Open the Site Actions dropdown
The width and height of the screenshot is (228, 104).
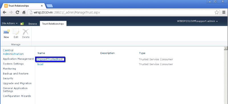[10, 23]
